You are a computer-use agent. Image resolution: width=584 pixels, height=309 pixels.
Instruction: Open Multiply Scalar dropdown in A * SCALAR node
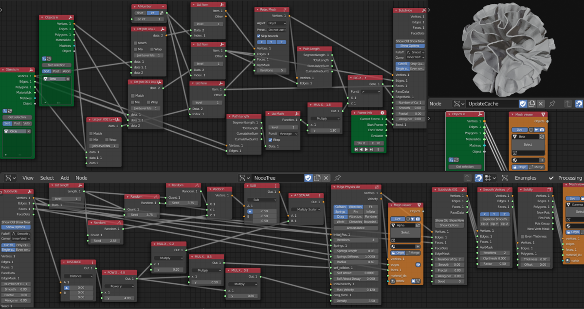pyautogui.click(x=306, y=209)
